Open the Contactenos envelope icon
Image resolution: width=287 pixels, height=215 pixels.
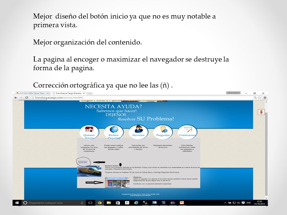tap(187, 129)
